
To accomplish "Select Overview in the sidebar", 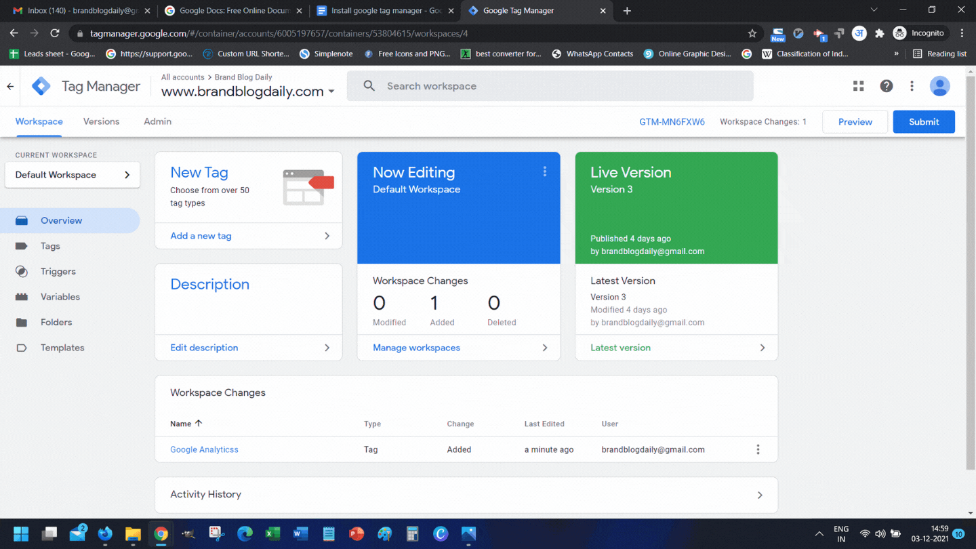I will [x=70, y=220].
